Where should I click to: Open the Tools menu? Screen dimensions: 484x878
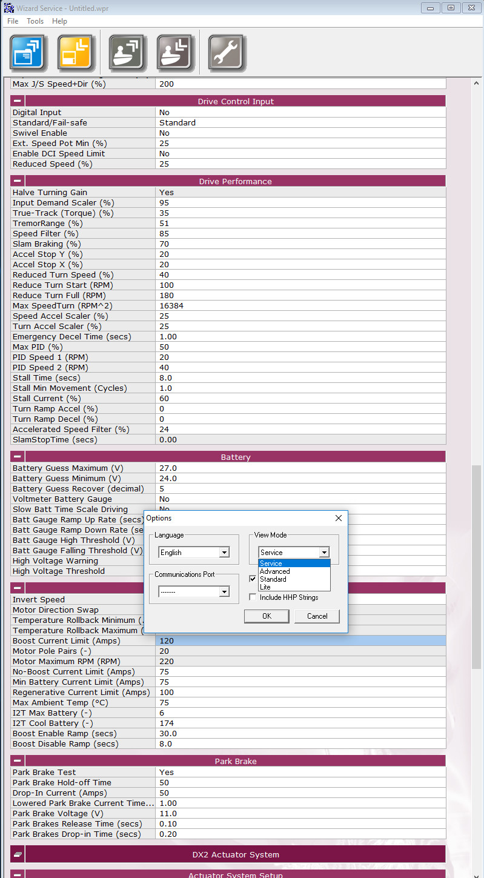tap(35, 21)
